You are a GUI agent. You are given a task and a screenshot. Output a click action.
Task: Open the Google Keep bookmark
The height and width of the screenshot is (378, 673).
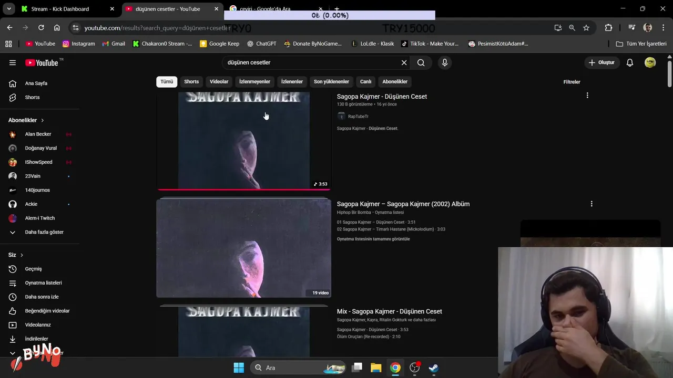tap(219, 44)
